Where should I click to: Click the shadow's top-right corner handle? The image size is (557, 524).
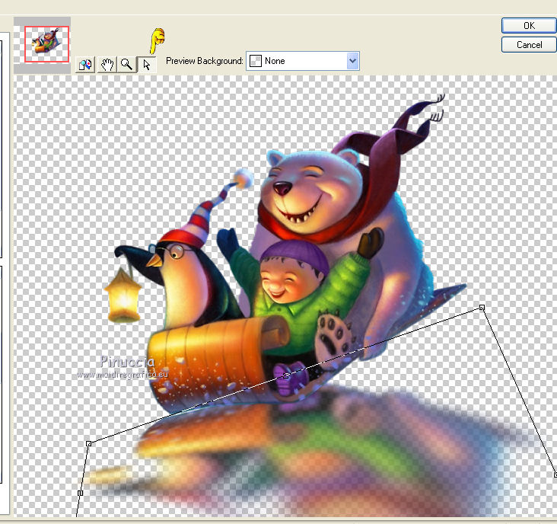pos(482,307)
